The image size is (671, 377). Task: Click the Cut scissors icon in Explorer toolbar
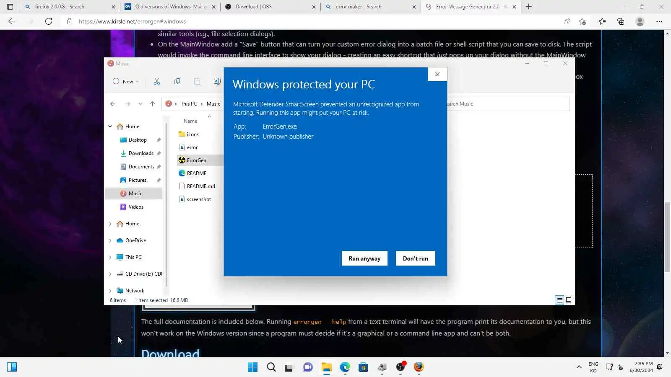pyautogui.click(x=157, y=81)
